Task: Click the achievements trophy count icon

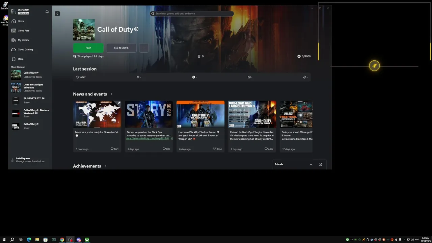Action: click(x=199, y=56)
